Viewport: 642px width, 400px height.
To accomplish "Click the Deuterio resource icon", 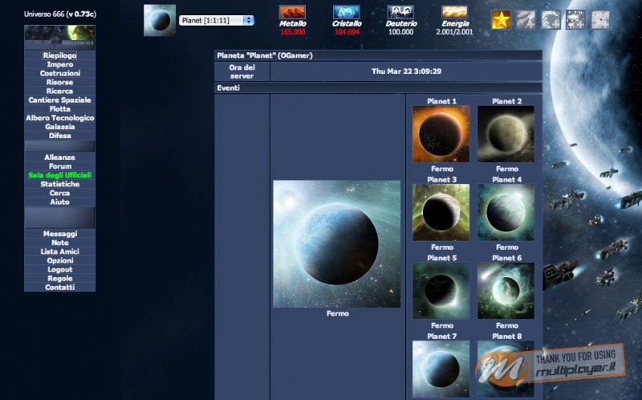I will (x=400, y=12).
